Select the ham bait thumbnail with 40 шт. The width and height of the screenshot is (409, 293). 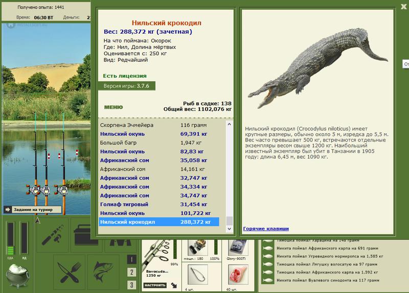tap(238, 275)
